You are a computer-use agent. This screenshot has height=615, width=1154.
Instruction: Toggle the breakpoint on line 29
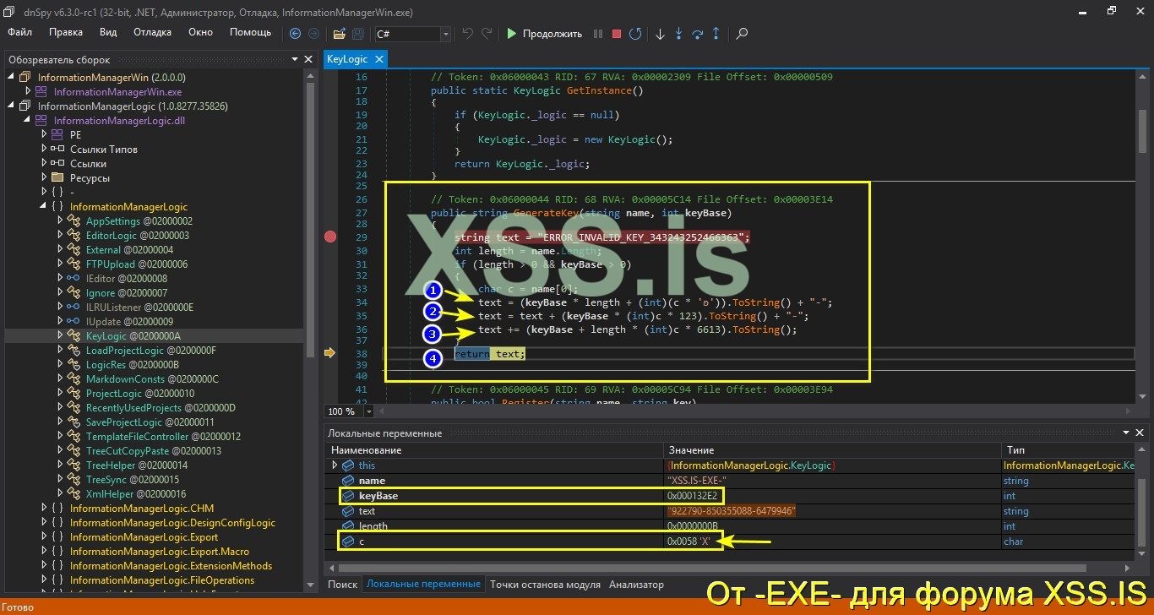330,237
